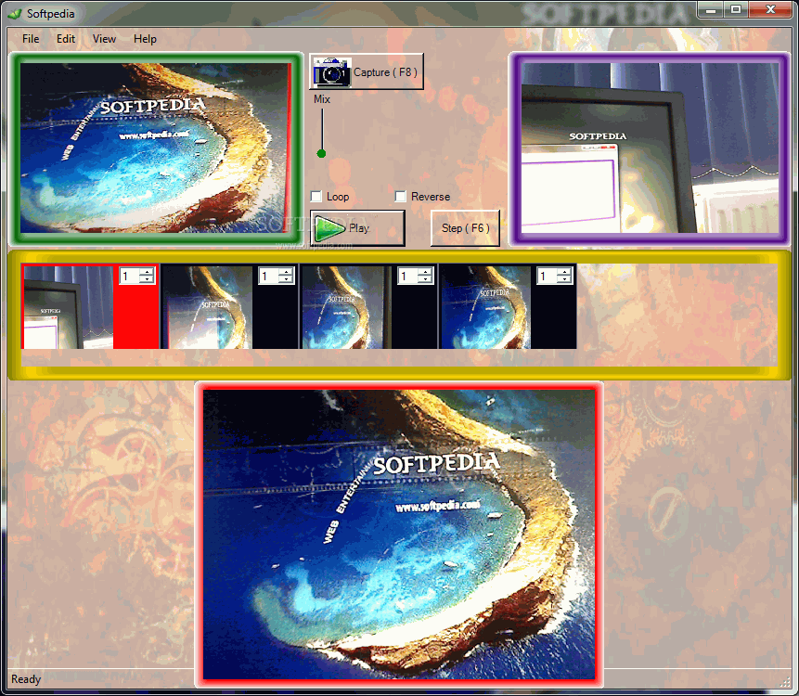The height and width of the screenshot is (696, 799).
Task: Maximize the Softpedia window
Action: 736,9
